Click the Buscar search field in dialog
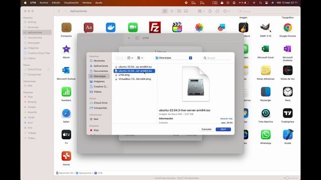This screenshot has width=321, height=180. point(217,58)
